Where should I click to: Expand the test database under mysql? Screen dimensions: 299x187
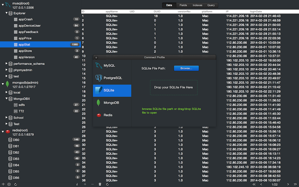[6, 76]
